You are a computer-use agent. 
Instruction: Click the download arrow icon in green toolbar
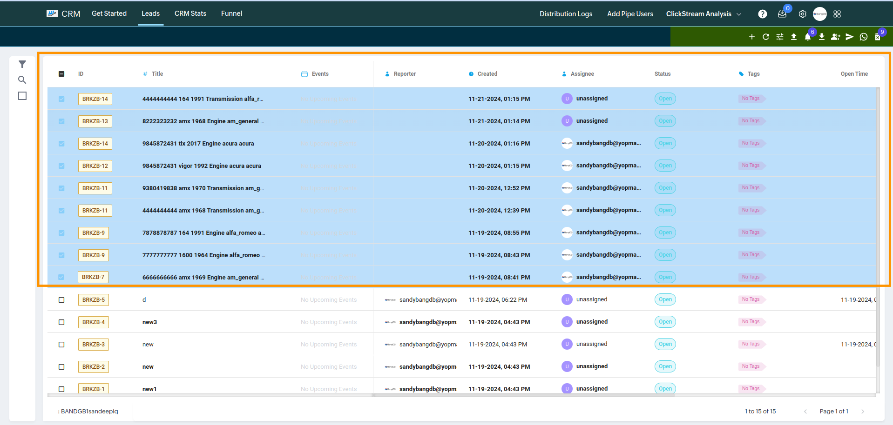pyautogui.click(x=822, y=37)
